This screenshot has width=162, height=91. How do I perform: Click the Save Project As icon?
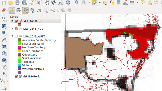click(x=24, y=3)
